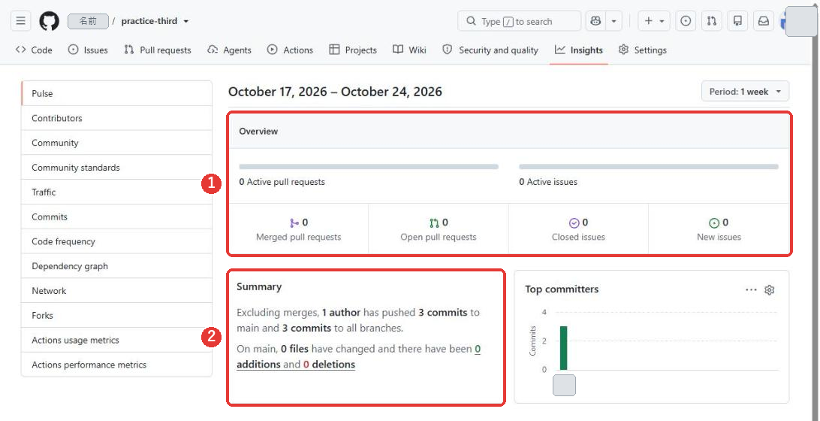The width and height of the screenshot is (820, 421).
Task: Open Community standards in the sidebar
Action: tap(116, 168)
